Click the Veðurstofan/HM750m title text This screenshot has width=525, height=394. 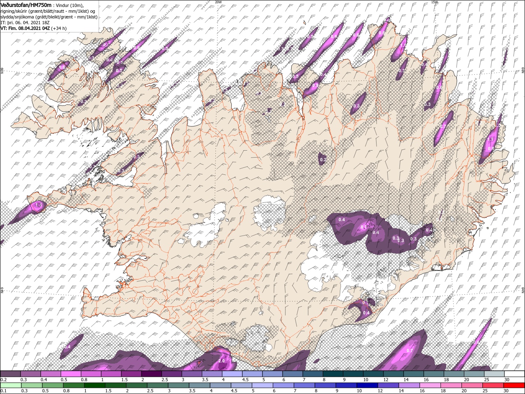coord(26,5)
